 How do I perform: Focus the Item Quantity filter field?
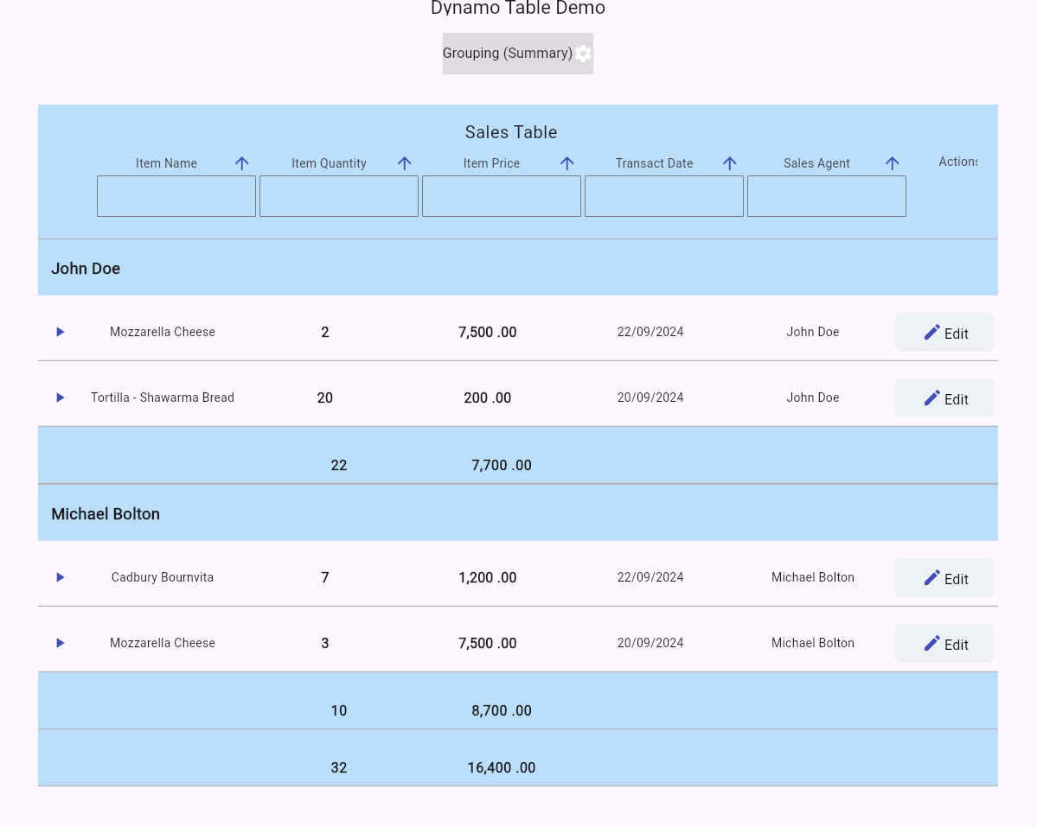pyautogui.click(x=339, y=196)
